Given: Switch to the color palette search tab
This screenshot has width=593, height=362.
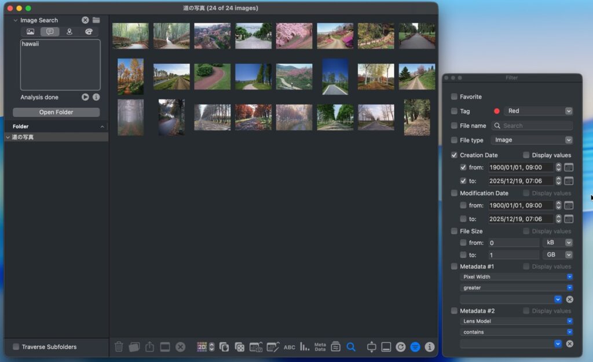Looking at the screenshot, I should 89,32.
